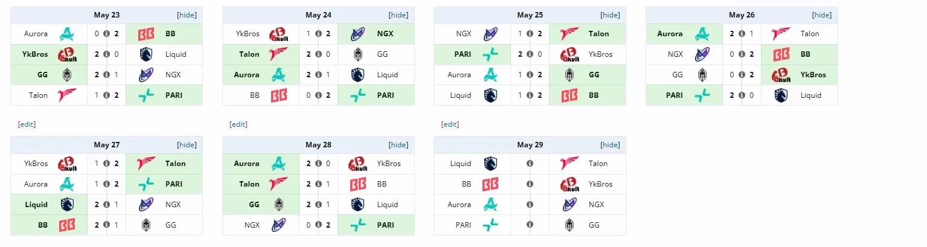The height and width of the screenshot is (247, 927).
Task: Click GG logo in May 29 table
Action: [x=569, y=225]
